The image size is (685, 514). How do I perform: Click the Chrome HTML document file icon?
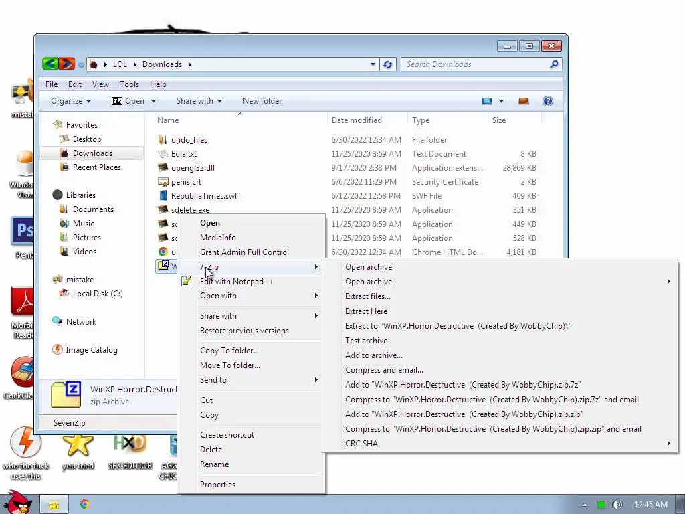tap(163, 252)
